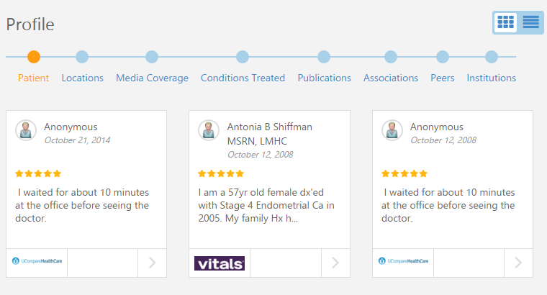Viewport: 547px width, 295px height.
Task: Click the five-star rating on Antonia's review
Action: coord(221,173)
